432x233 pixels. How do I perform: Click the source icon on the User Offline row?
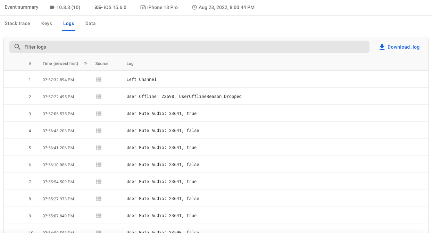point(99,97)
